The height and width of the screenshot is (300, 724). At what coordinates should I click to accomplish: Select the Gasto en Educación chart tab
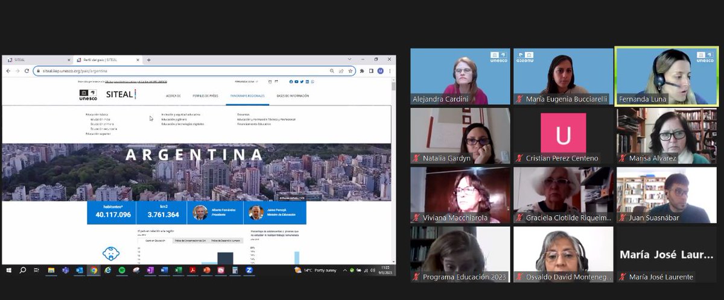coord(154,240)
